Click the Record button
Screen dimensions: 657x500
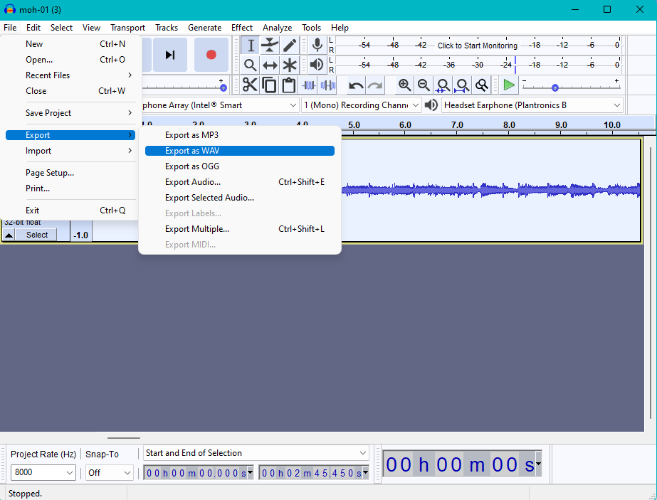[211, 55]
